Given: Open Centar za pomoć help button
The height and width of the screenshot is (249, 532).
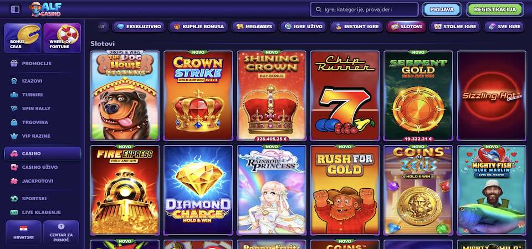Looking at the screenshot, I should 61,232.
